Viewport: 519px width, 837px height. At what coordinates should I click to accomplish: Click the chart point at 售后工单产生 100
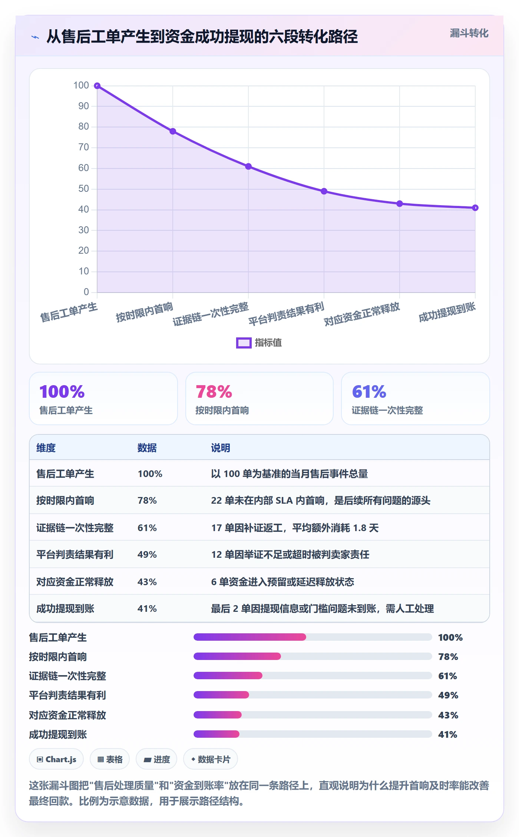(97, 86)
